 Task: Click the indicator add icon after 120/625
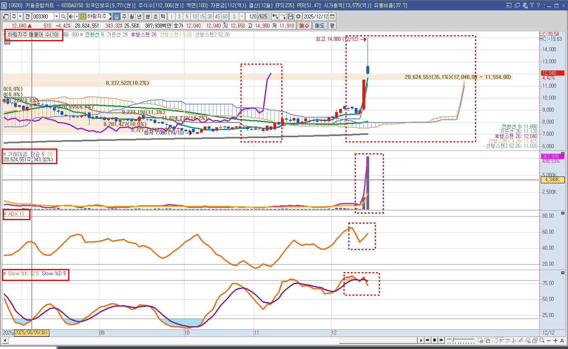275,16
